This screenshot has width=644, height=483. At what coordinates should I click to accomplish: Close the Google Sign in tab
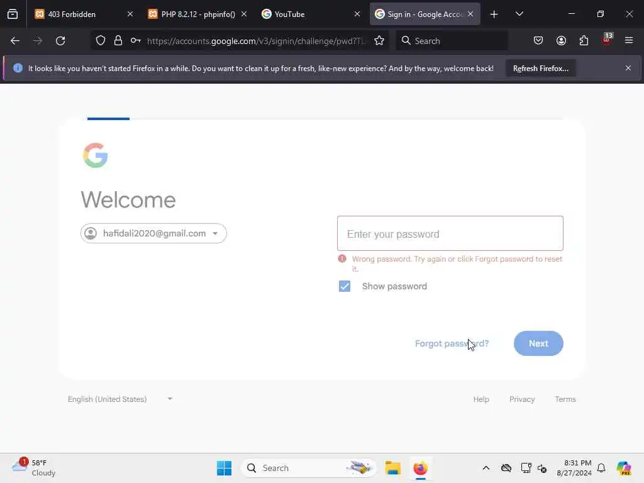tap(470, 14)
